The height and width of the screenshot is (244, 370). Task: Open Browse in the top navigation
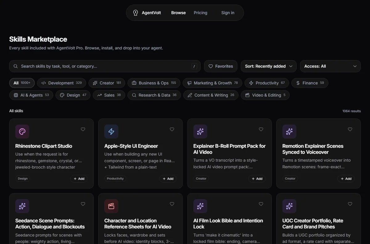point(179,13)
